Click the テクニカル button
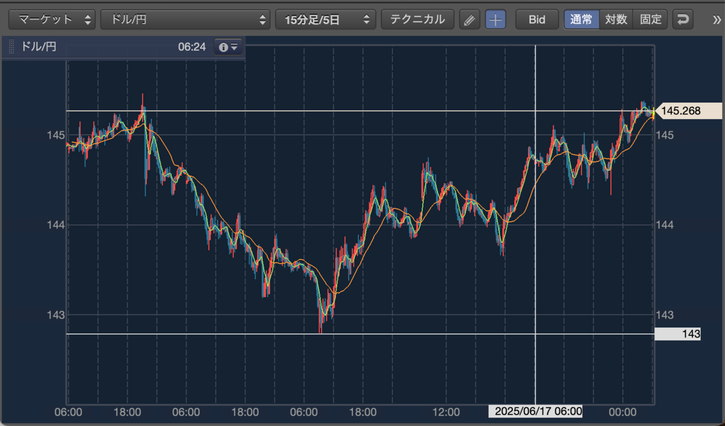Viewport: 725px width, 426px height. pos(417,19)
